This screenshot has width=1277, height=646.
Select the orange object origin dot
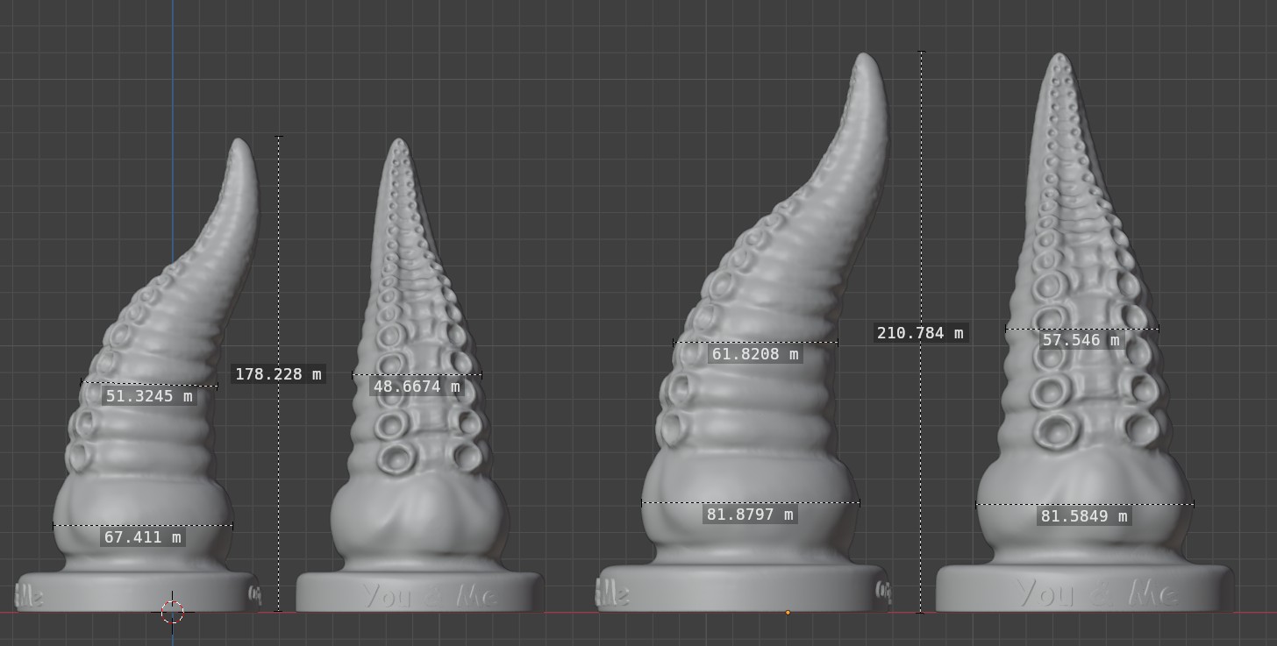[x=788, y=613]
